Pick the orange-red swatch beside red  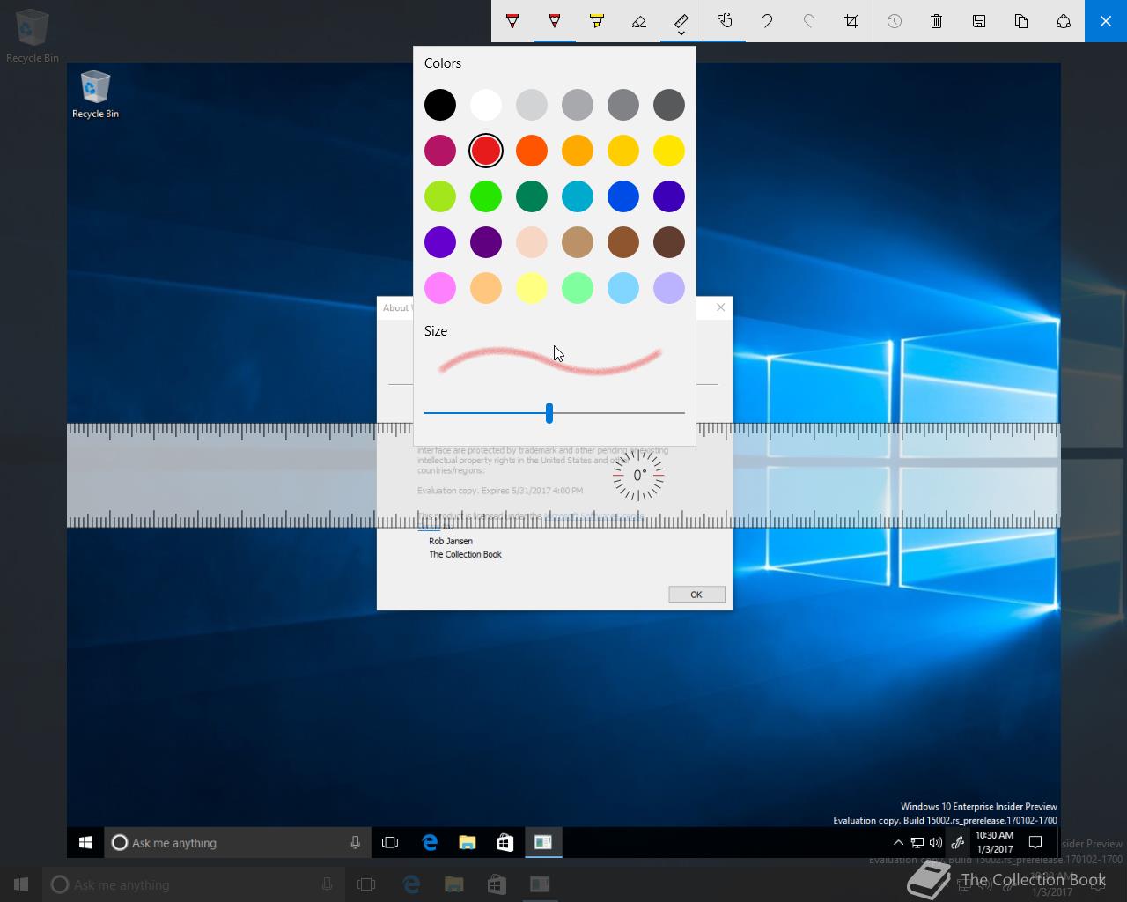(532, 151)
